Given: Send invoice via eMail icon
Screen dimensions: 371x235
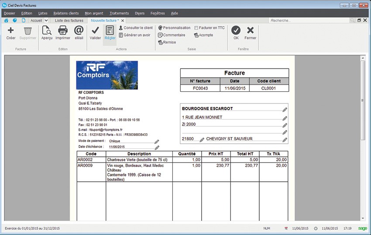Looking at the screenshot, I should [79, 31].
